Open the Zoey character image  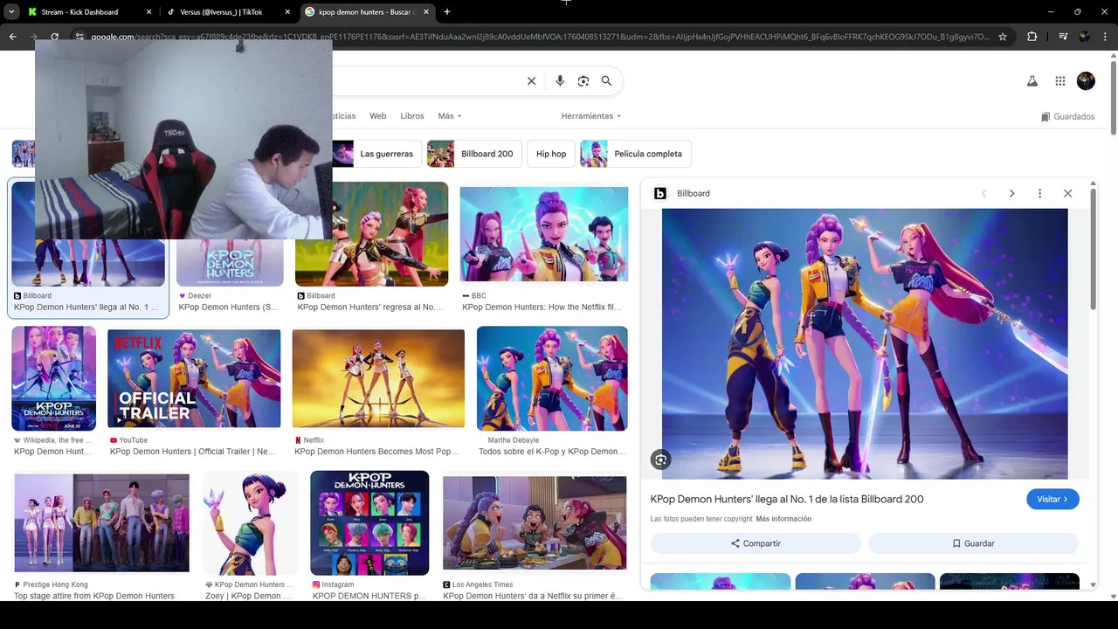tap(251, 522)
